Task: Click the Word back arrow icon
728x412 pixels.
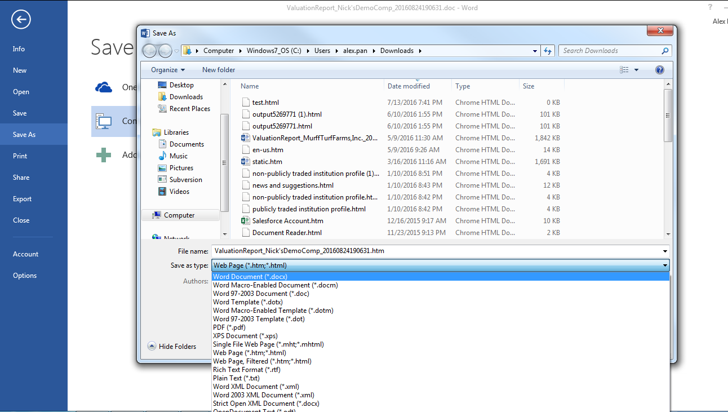Action: tap(21, 20)
